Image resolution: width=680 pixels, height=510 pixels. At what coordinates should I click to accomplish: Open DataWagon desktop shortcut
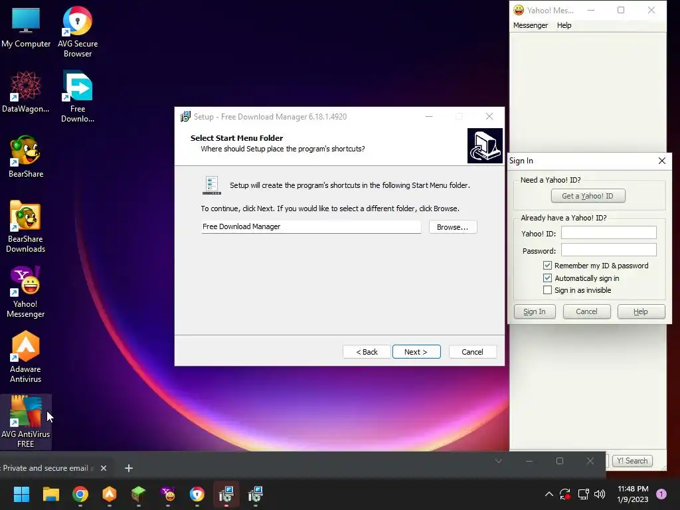(x=26, y=92)
